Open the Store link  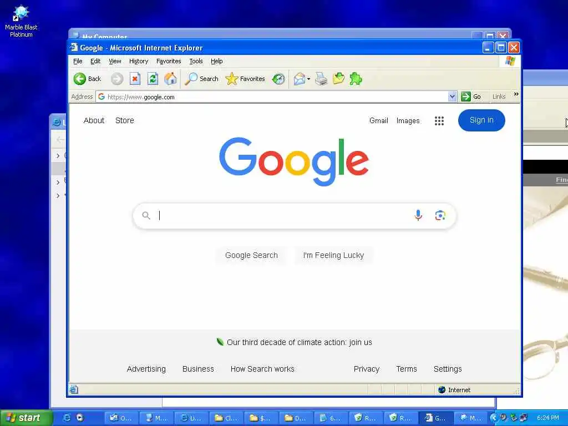(125, 120)
